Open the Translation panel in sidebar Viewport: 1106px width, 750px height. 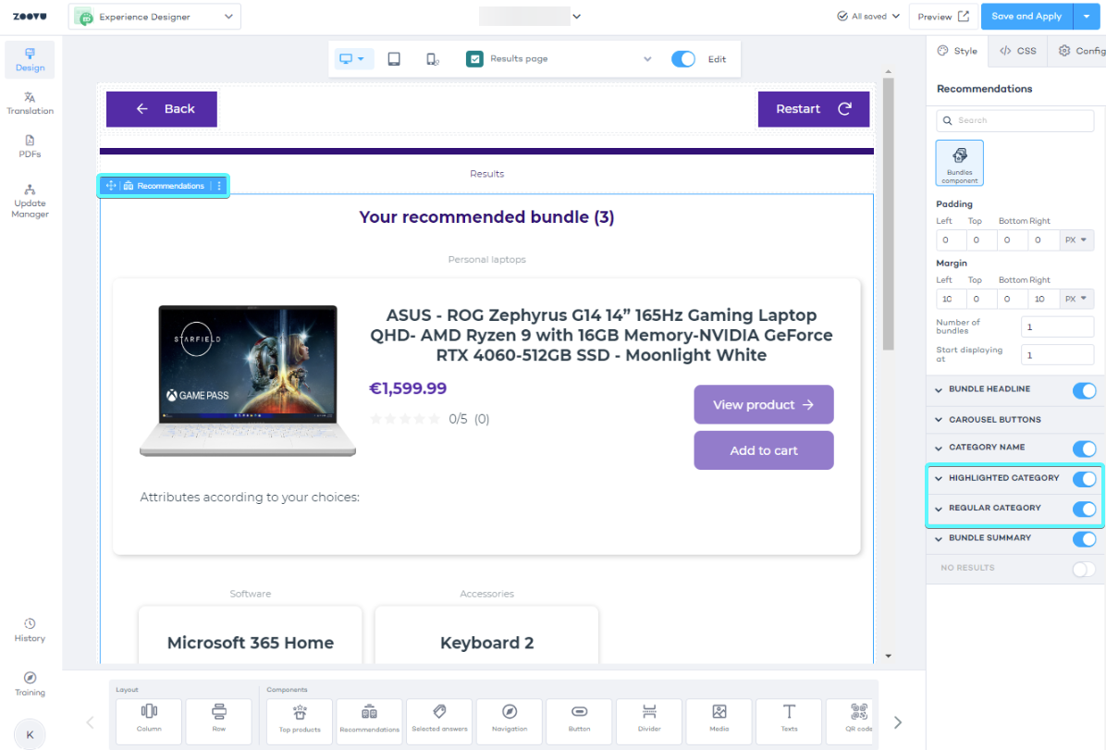[x=30, y=103]
